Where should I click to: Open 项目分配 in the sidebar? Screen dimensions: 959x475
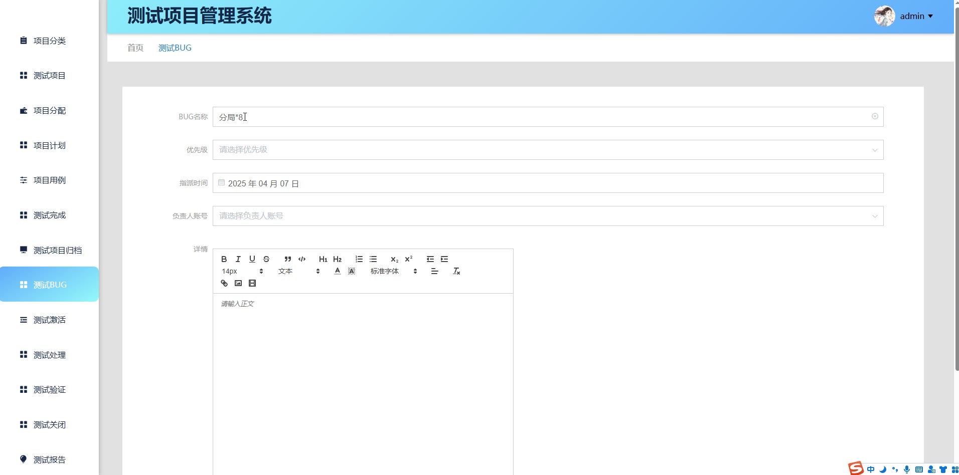pyautogui.click(x=49, y=111)
